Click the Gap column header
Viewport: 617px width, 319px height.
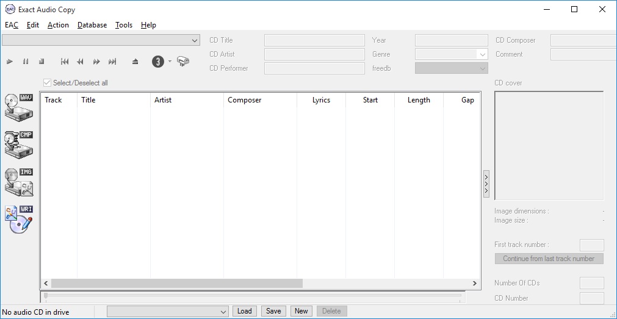click(x=461, y=100)
